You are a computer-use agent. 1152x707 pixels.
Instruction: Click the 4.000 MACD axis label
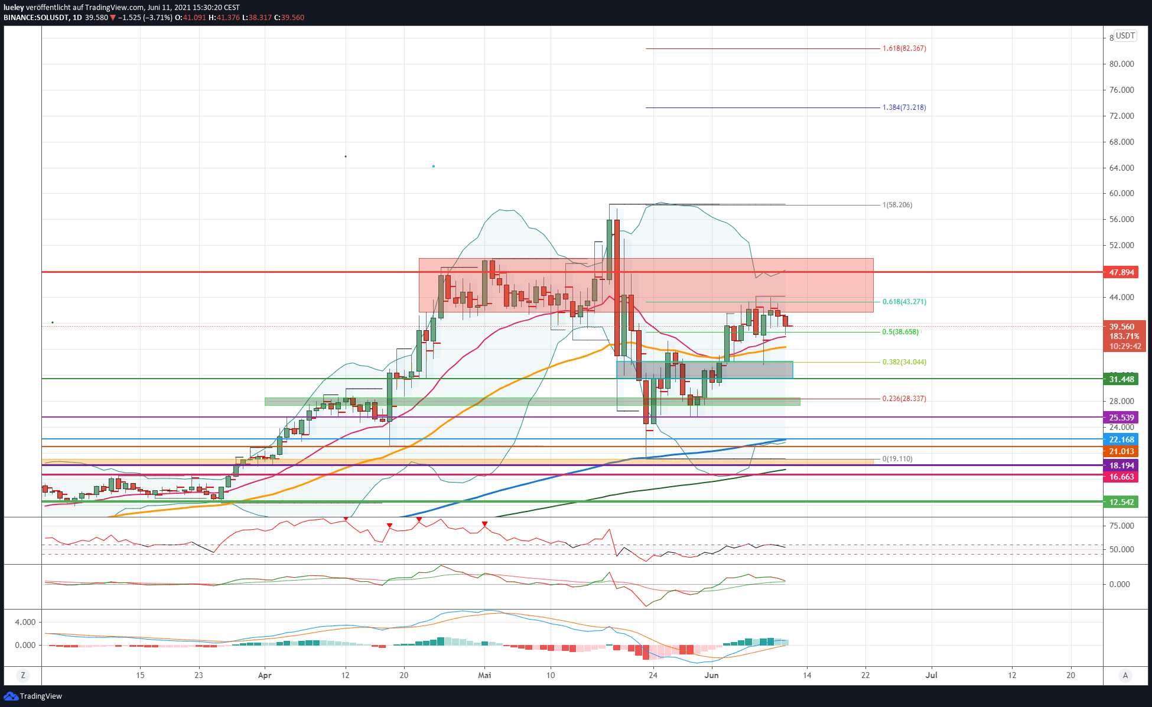pos(25,622)
